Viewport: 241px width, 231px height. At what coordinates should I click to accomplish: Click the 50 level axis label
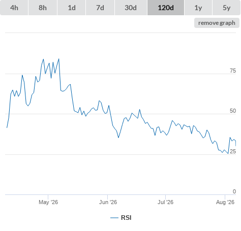(233, 111)
